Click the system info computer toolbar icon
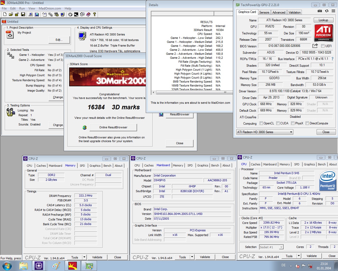 [31, 14]
